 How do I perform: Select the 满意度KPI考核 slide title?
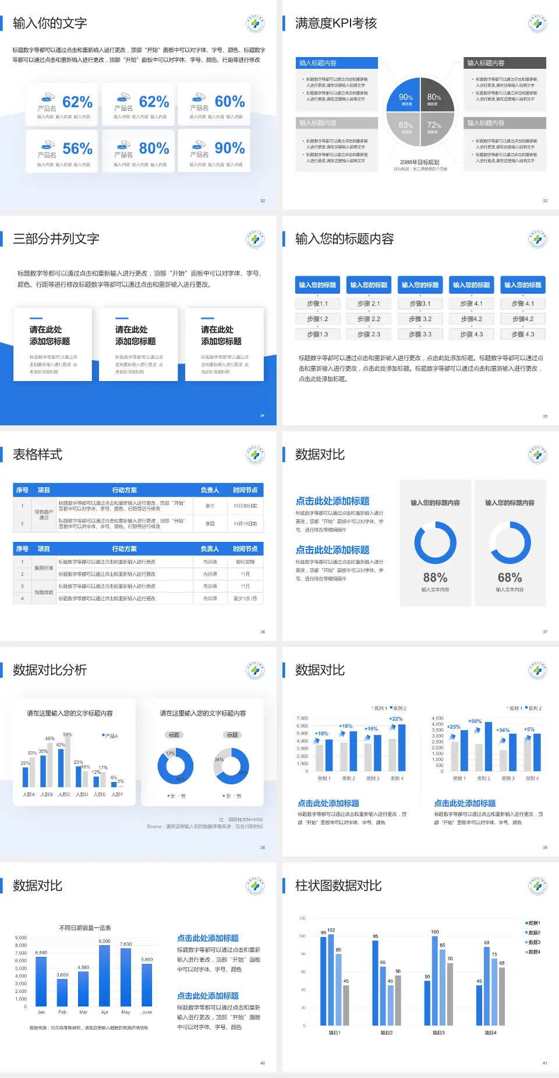point(336,23)
